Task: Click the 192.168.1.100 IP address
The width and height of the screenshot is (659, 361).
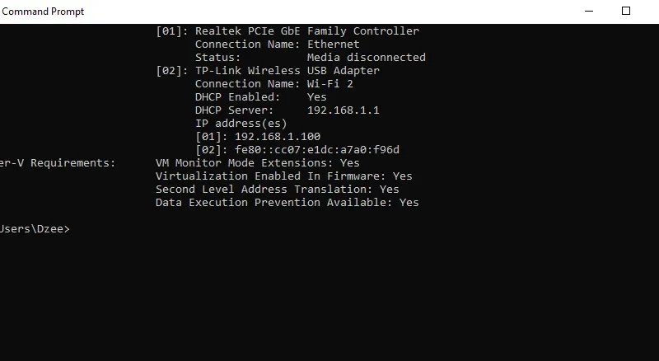Action: pyautogui.click(x=278, y=137)
